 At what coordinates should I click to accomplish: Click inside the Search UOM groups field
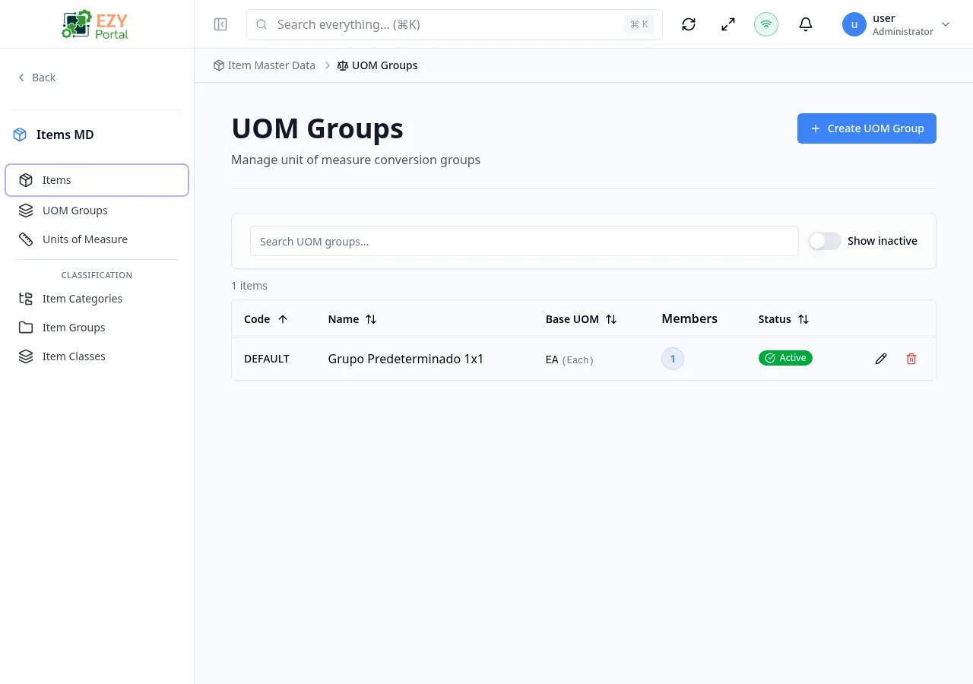(x=524, y=241)
